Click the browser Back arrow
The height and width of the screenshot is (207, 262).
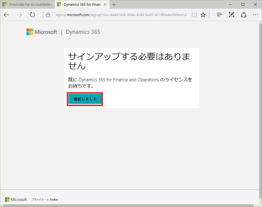(7, 15)
